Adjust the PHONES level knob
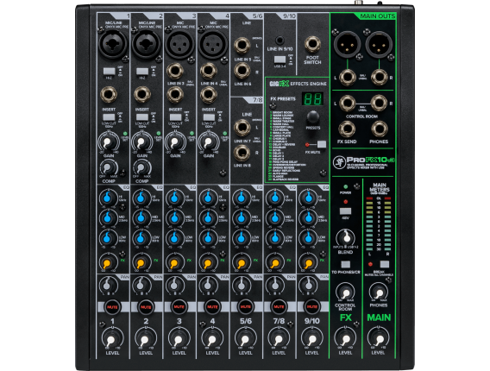The width and height of the screenshot is (490, 371). pos(379,292)
